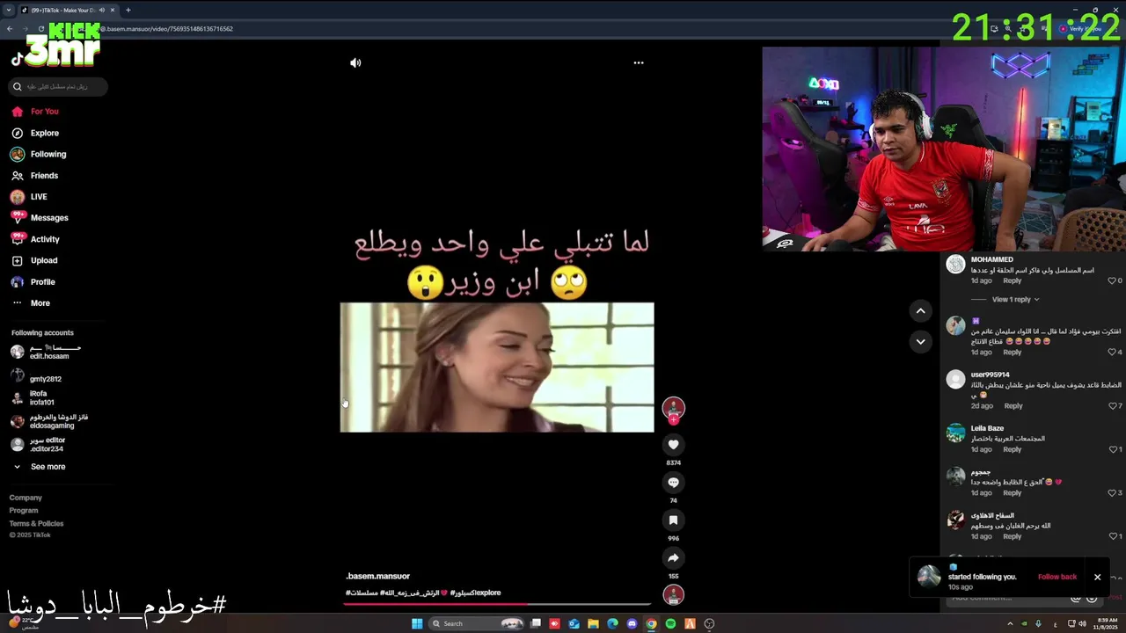Screen dimensions: 1126x633
Task: Expand Terms & Policies footer section
Action: pyautogui.click(x=36, y=524)
